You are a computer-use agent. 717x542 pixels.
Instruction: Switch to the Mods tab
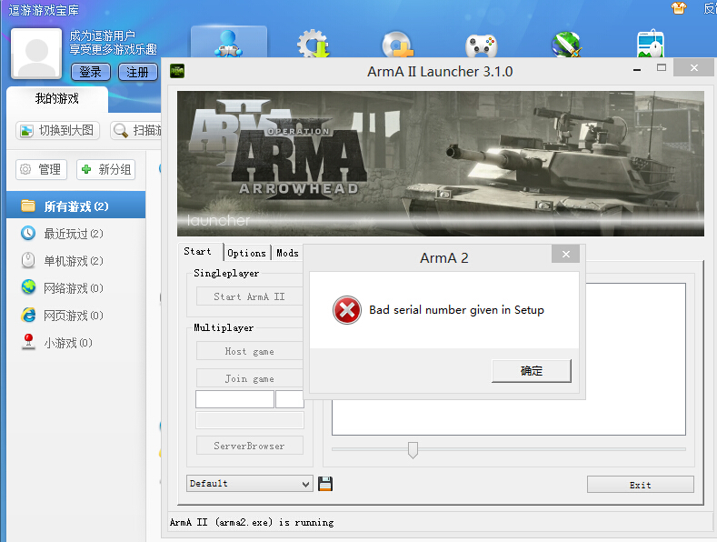[x=287, y=253]
